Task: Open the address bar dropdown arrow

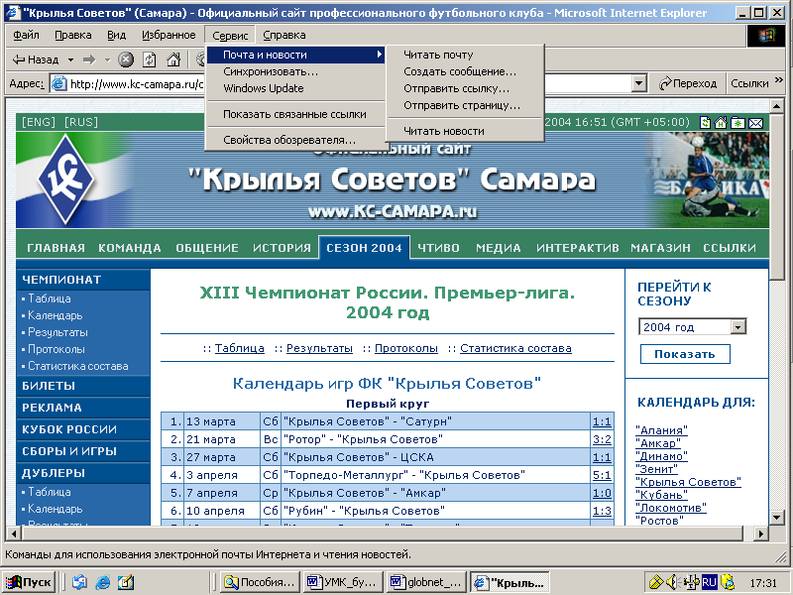Action: pos(639,83)
